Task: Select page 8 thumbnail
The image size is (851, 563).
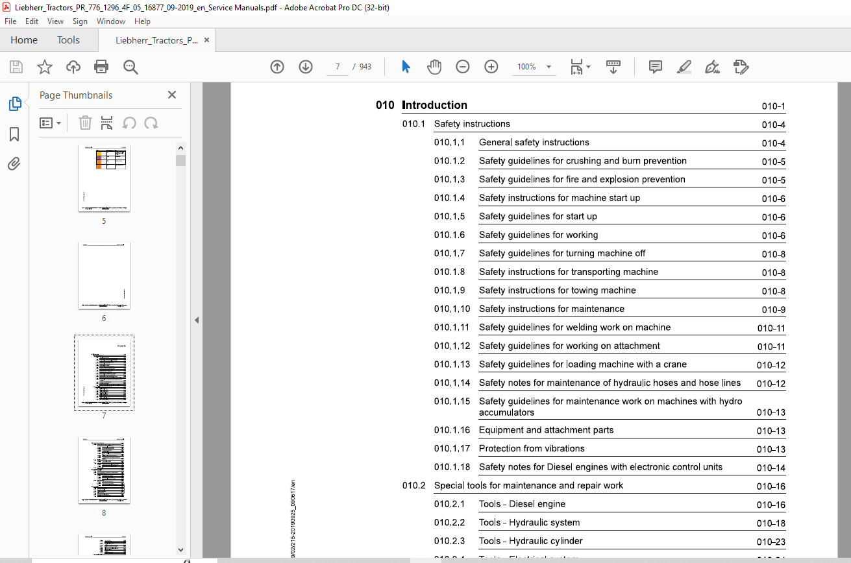Action: (x=104, y=470)
